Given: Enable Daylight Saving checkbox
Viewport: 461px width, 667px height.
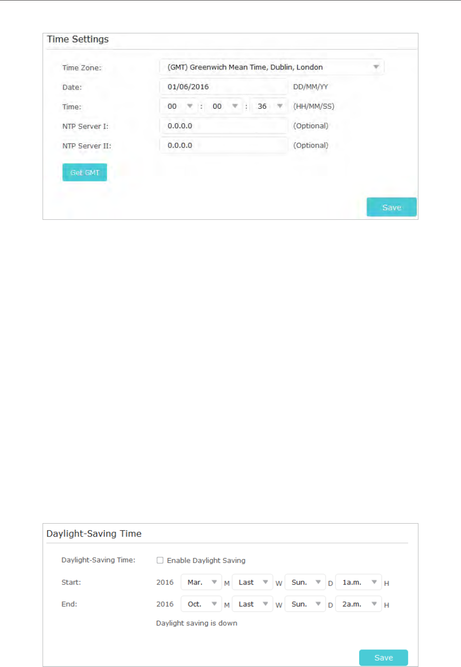Looking at the screenshot, I should (x=160, y=560).
